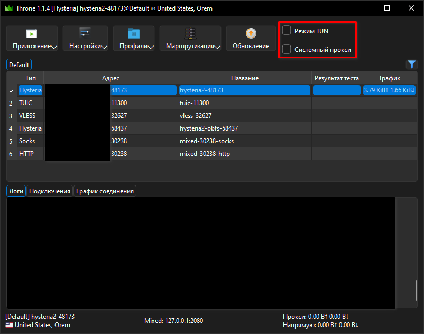The image size is (424, 334).
Task: Click the Throne green logo in title bar
Action: (x=9, y=8)
